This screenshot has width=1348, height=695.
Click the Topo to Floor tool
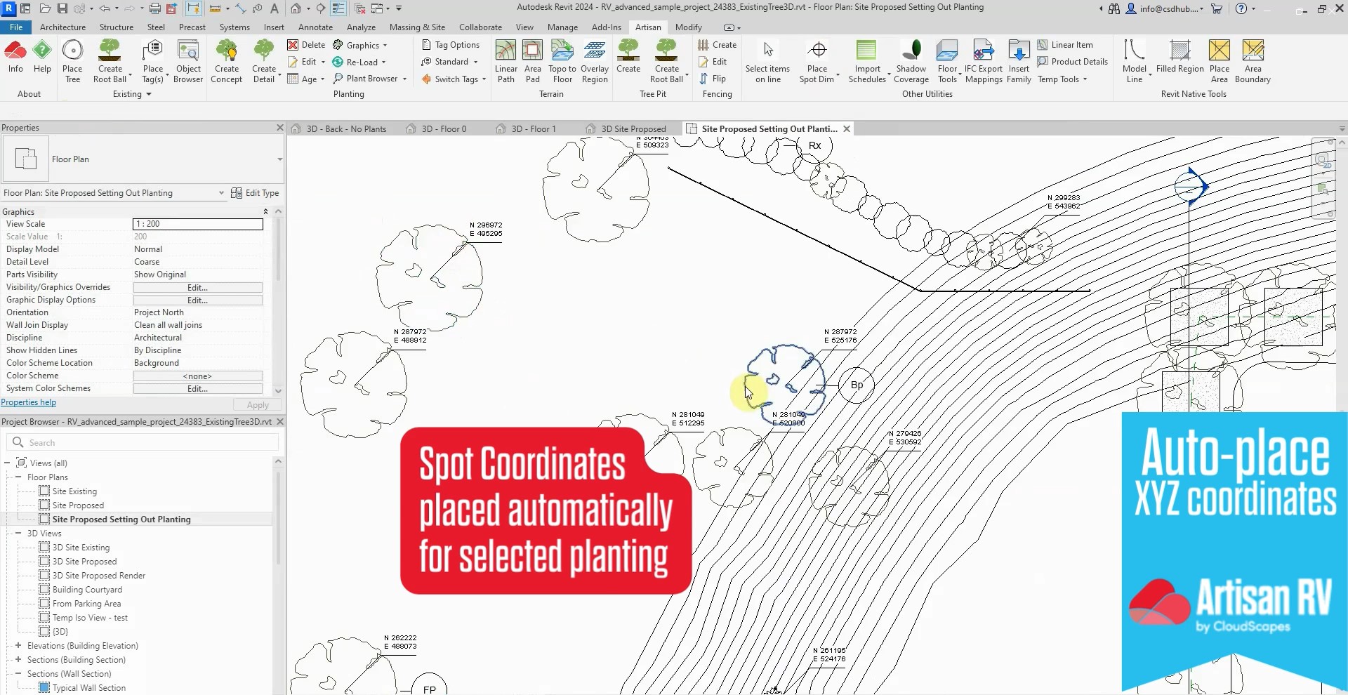(562, 62)
